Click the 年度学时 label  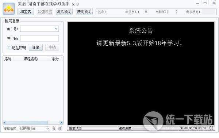pos(132,12)
